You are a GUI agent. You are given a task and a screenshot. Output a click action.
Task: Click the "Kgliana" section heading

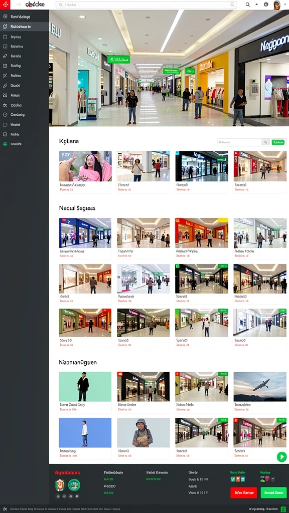[x=69, y=141]
